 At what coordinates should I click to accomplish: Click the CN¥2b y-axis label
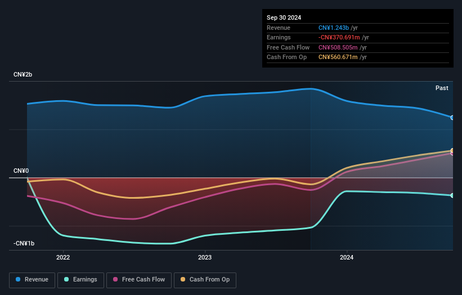point(23,74)
